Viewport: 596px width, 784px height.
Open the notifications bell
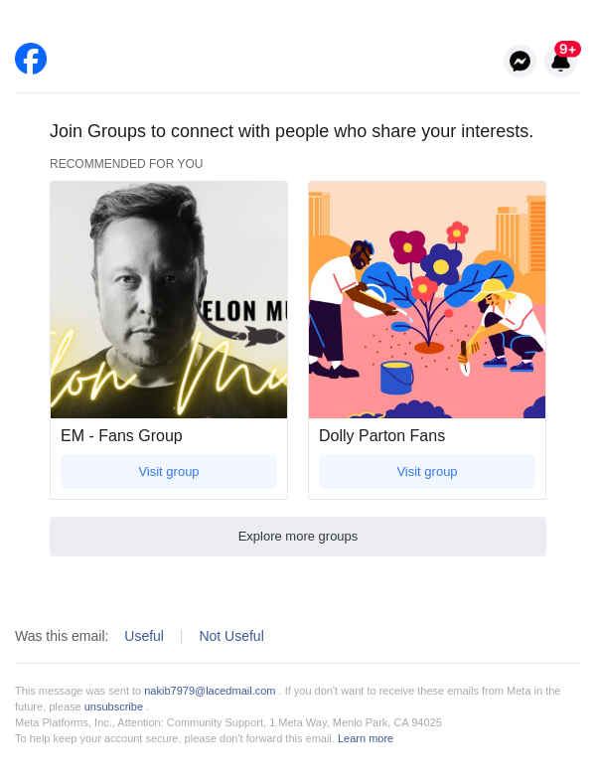click(559, 65)
